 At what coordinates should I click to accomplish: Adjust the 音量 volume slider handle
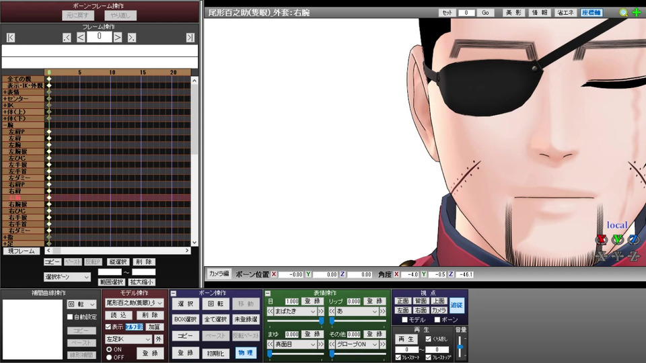(460, 348)
